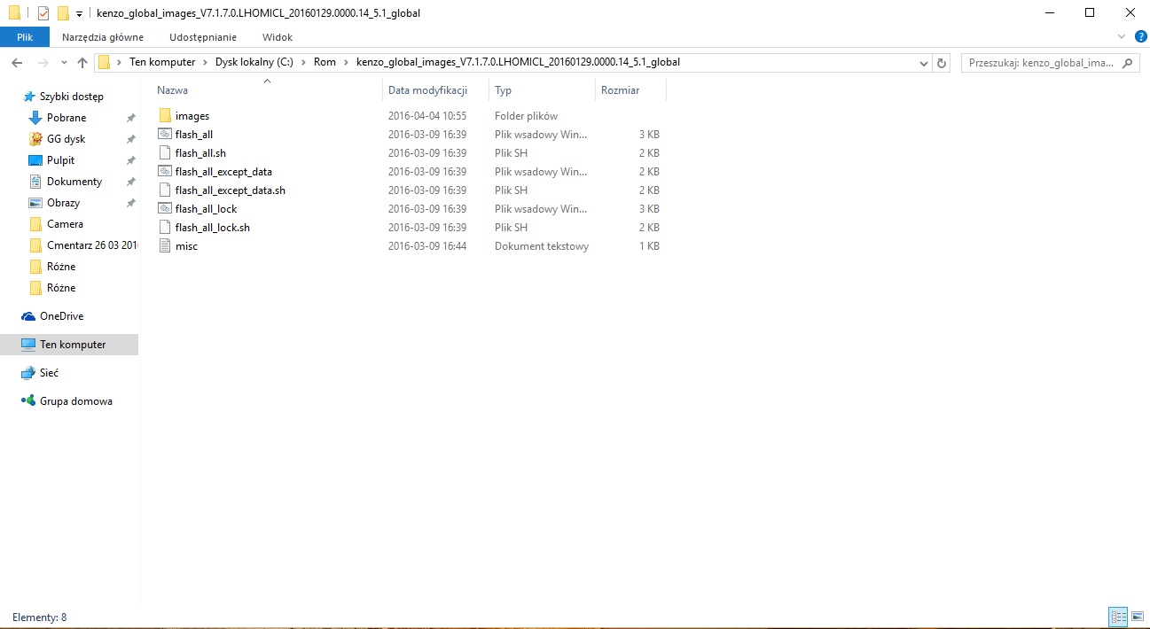Image resolution: width=1150 pixels, height=629 pixels.
Task: Open the Plik menu
Action: pos(24,37)
